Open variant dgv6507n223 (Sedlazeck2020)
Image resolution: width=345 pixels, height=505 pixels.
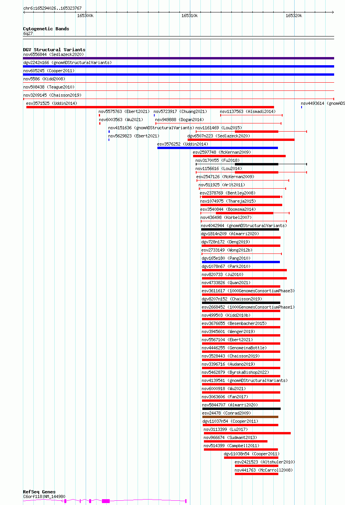[x=219, y=136]
